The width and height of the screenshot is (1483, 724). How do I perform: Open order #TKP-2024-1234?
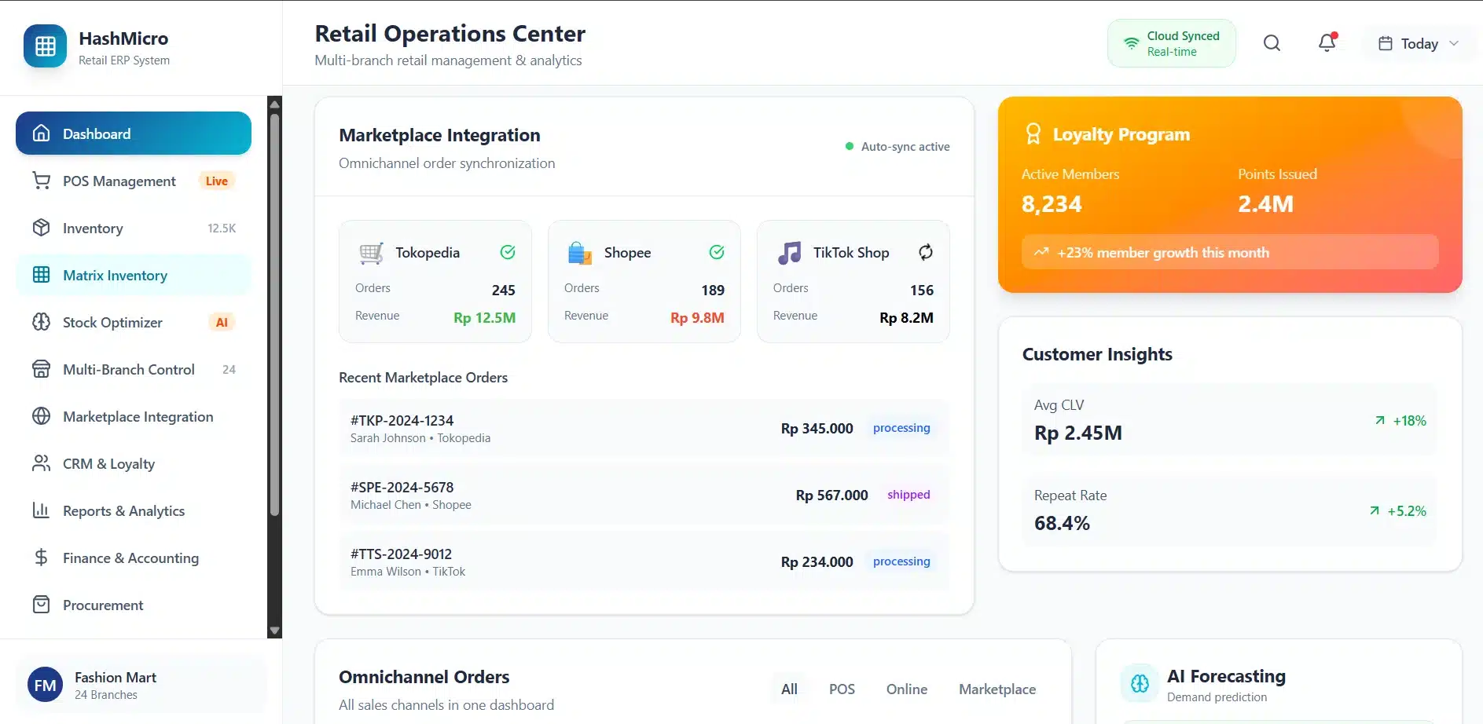[x=644, y=428]
